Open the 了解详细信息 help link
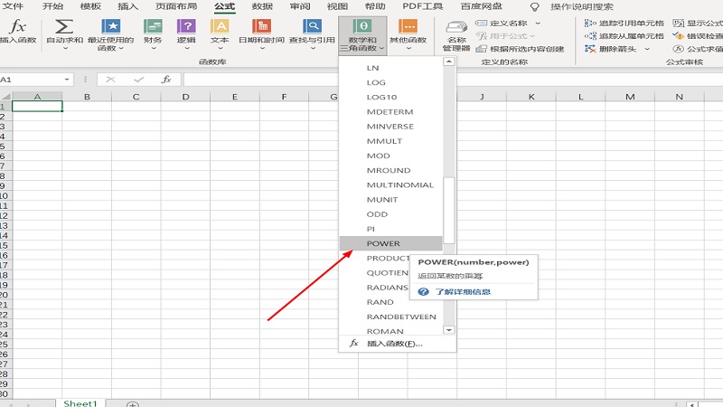 [x=463, y=292]
